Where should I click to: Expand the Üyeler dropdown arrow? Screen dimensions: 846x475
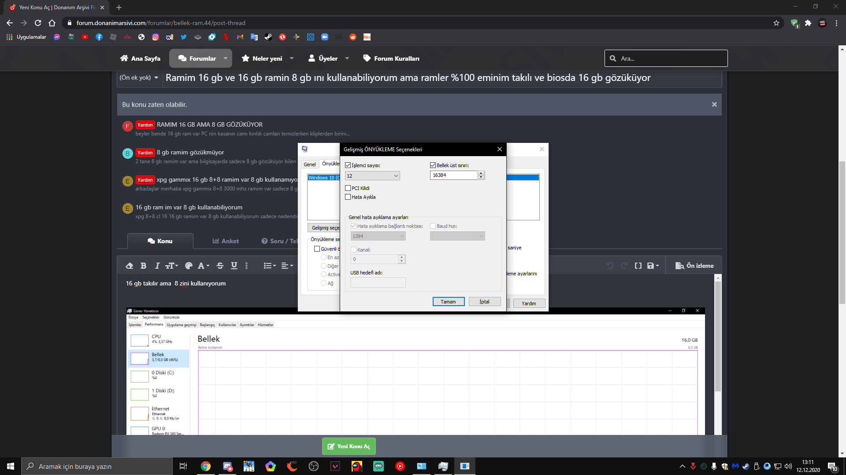[347, 58]
